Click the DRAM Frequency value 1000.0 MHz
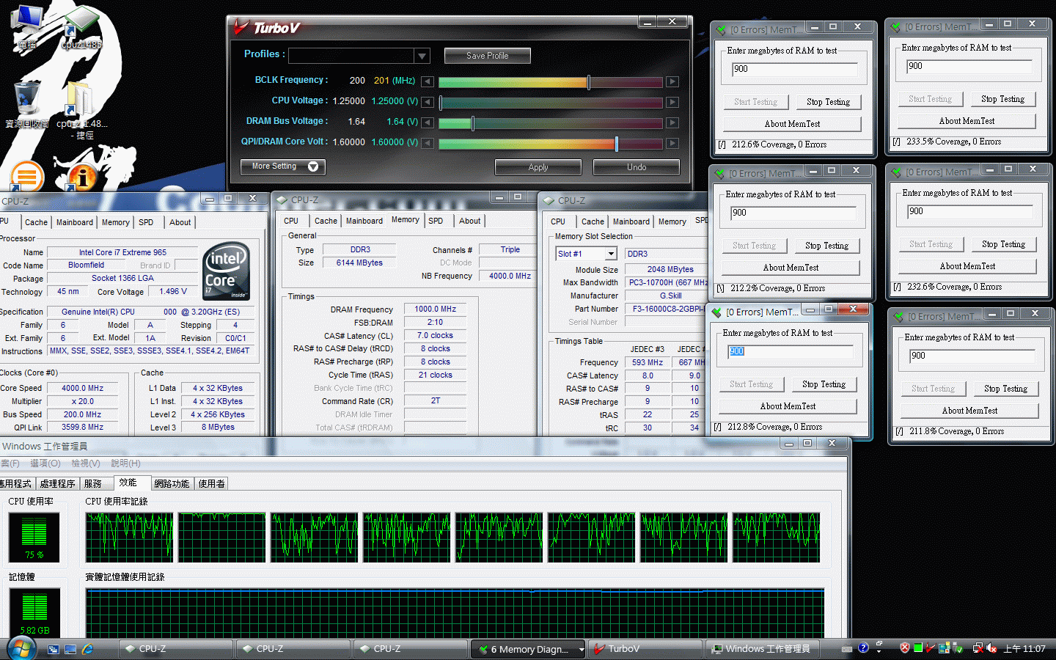The image size is (1056, 660). coord(435,309)
